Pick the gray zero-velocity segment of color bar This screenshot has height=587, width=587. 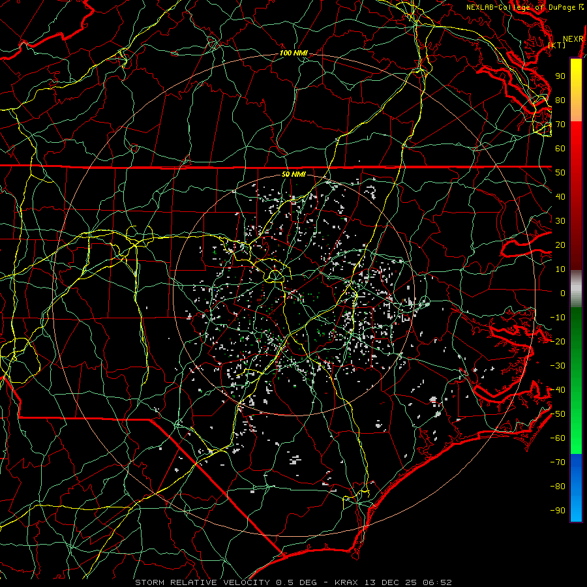576,288
